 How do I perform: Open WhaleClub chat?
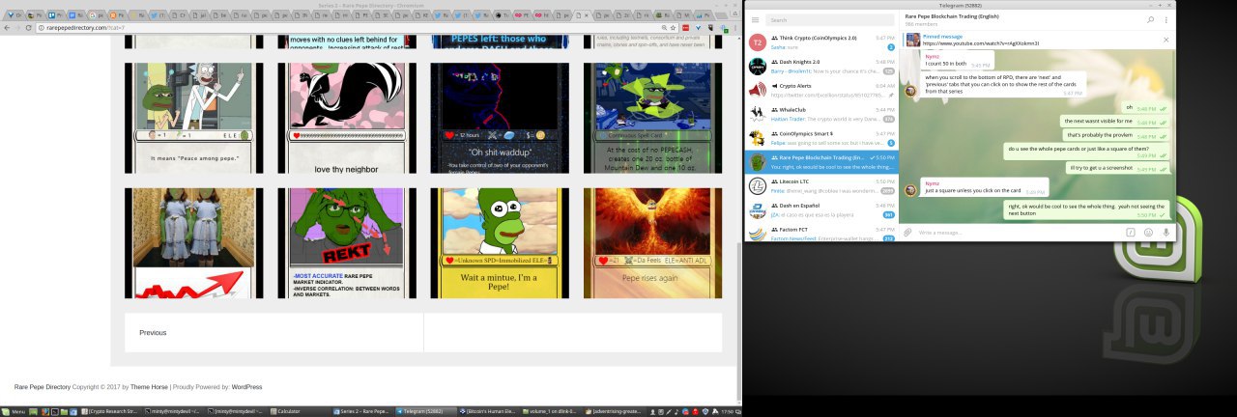click(x=820, y=115)
